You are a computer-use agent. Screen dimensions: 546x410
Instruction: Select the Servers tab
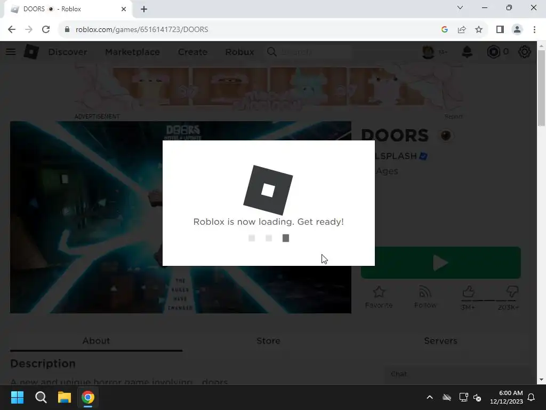pos(440,341)
